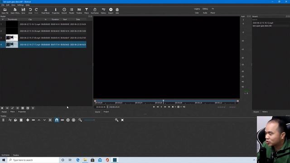Open the Keyframes panel from the toolbar

[x=95, y=11]
